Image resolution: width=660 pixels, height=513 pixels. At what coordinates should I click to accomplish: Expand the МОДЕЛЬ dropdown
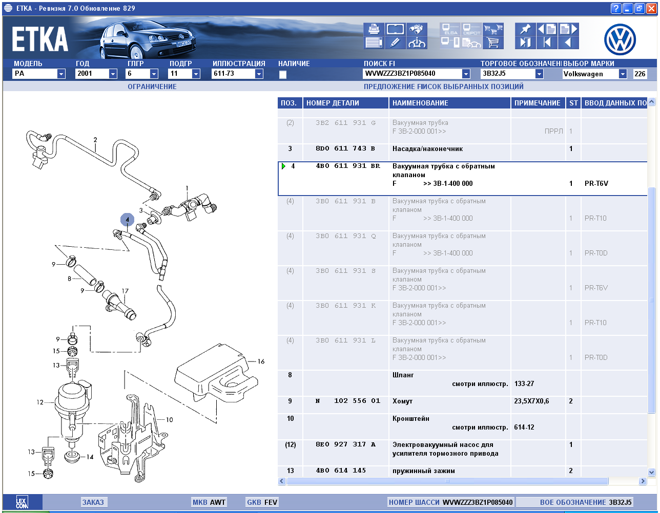pyautogui.click(x=61, y=74)
